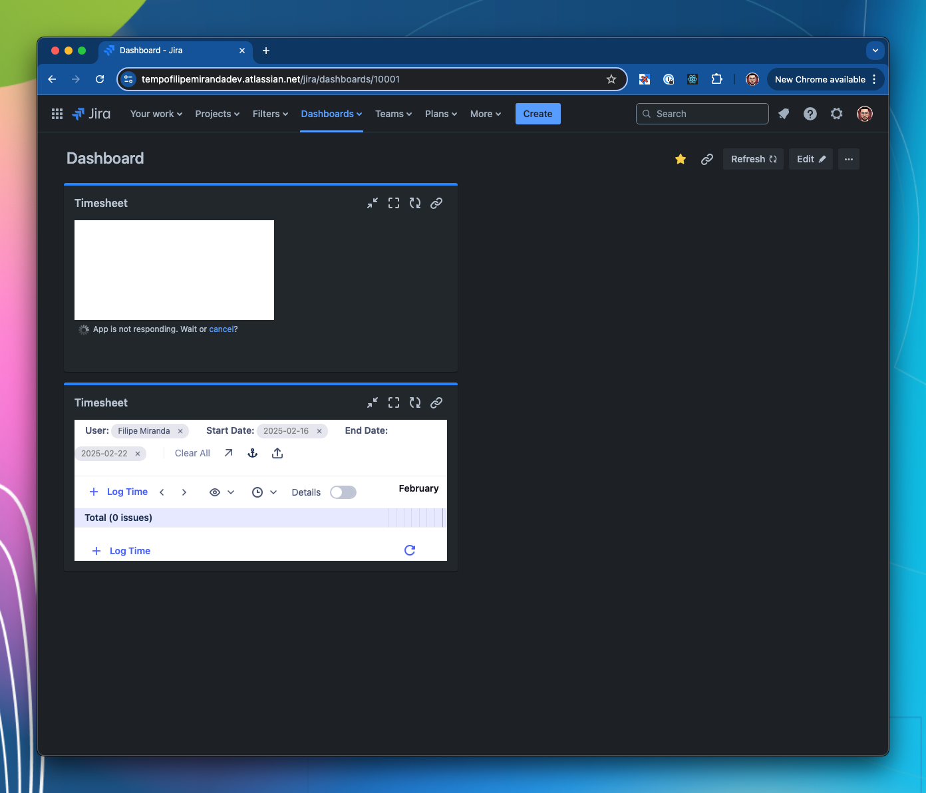Click the dashboard Refresh button
926x793 pixels.
753,159
